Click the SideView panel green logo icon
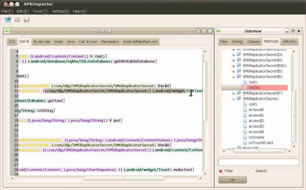 [x=218, y=31]
